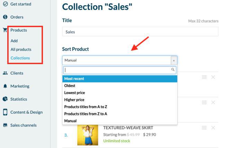
Task: Click the drag handle on Textured-Weave Skirt row
Action: 204,128
